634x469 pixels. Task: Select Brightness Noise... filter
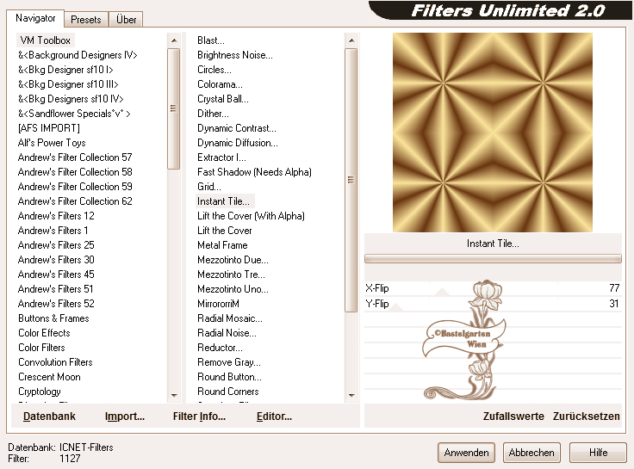tap(235, 55)
